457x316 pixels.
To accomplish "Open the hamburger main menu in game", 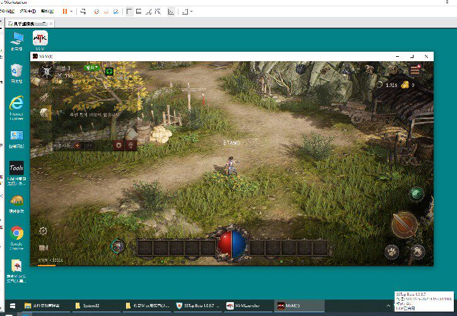I will pos(415,70).
